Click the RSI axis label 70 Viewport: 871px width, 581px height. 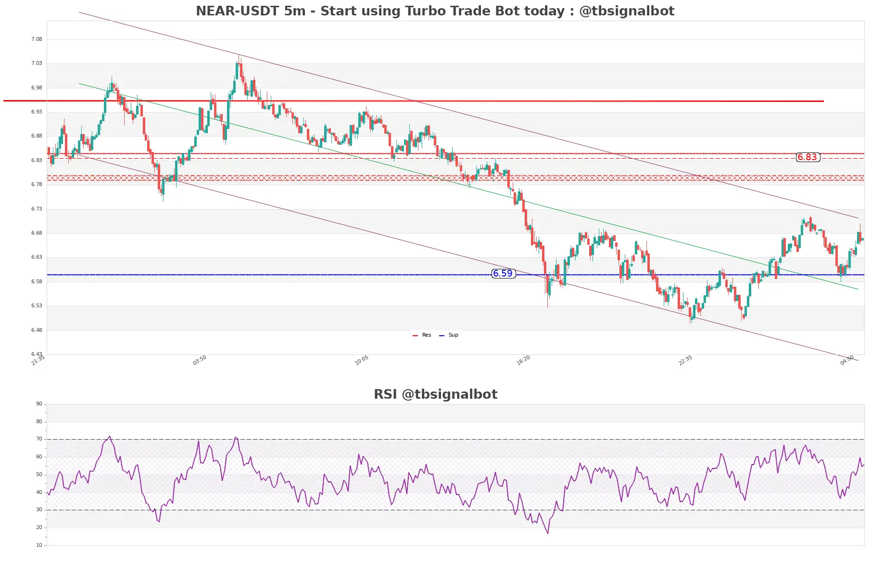pos(39,439)
